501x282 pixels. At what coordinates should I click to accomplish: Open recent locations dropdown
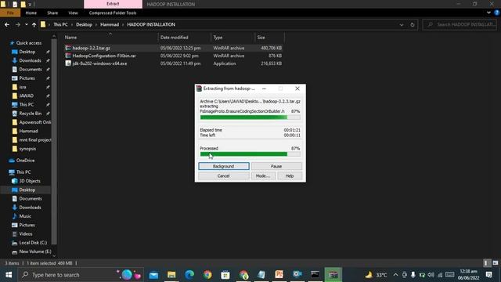(26, 24)
